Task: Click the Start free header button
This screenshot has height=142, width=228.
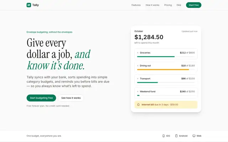Action: click(x=193, y=5)
